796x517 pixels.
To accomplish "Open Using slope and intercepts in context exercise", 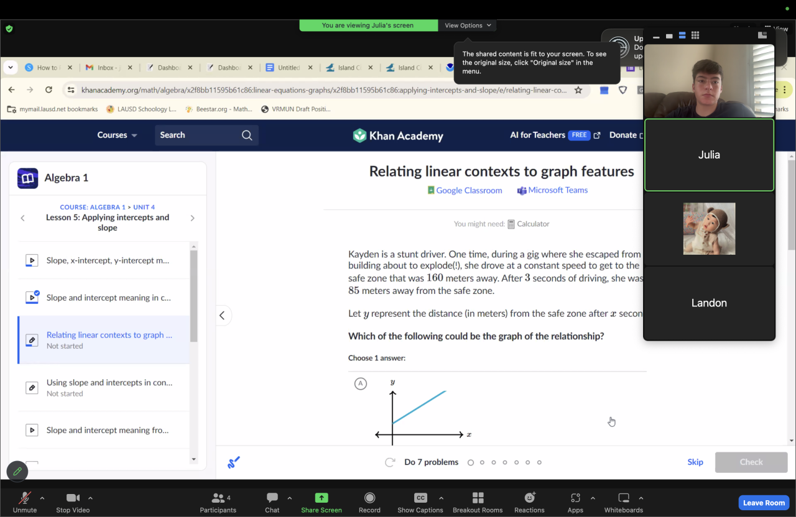I will pos(104,388).
